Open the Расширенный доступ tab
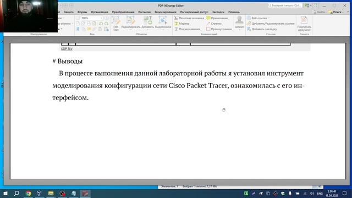The width and height of the screenshot is (352, 198). click(194, 12)
